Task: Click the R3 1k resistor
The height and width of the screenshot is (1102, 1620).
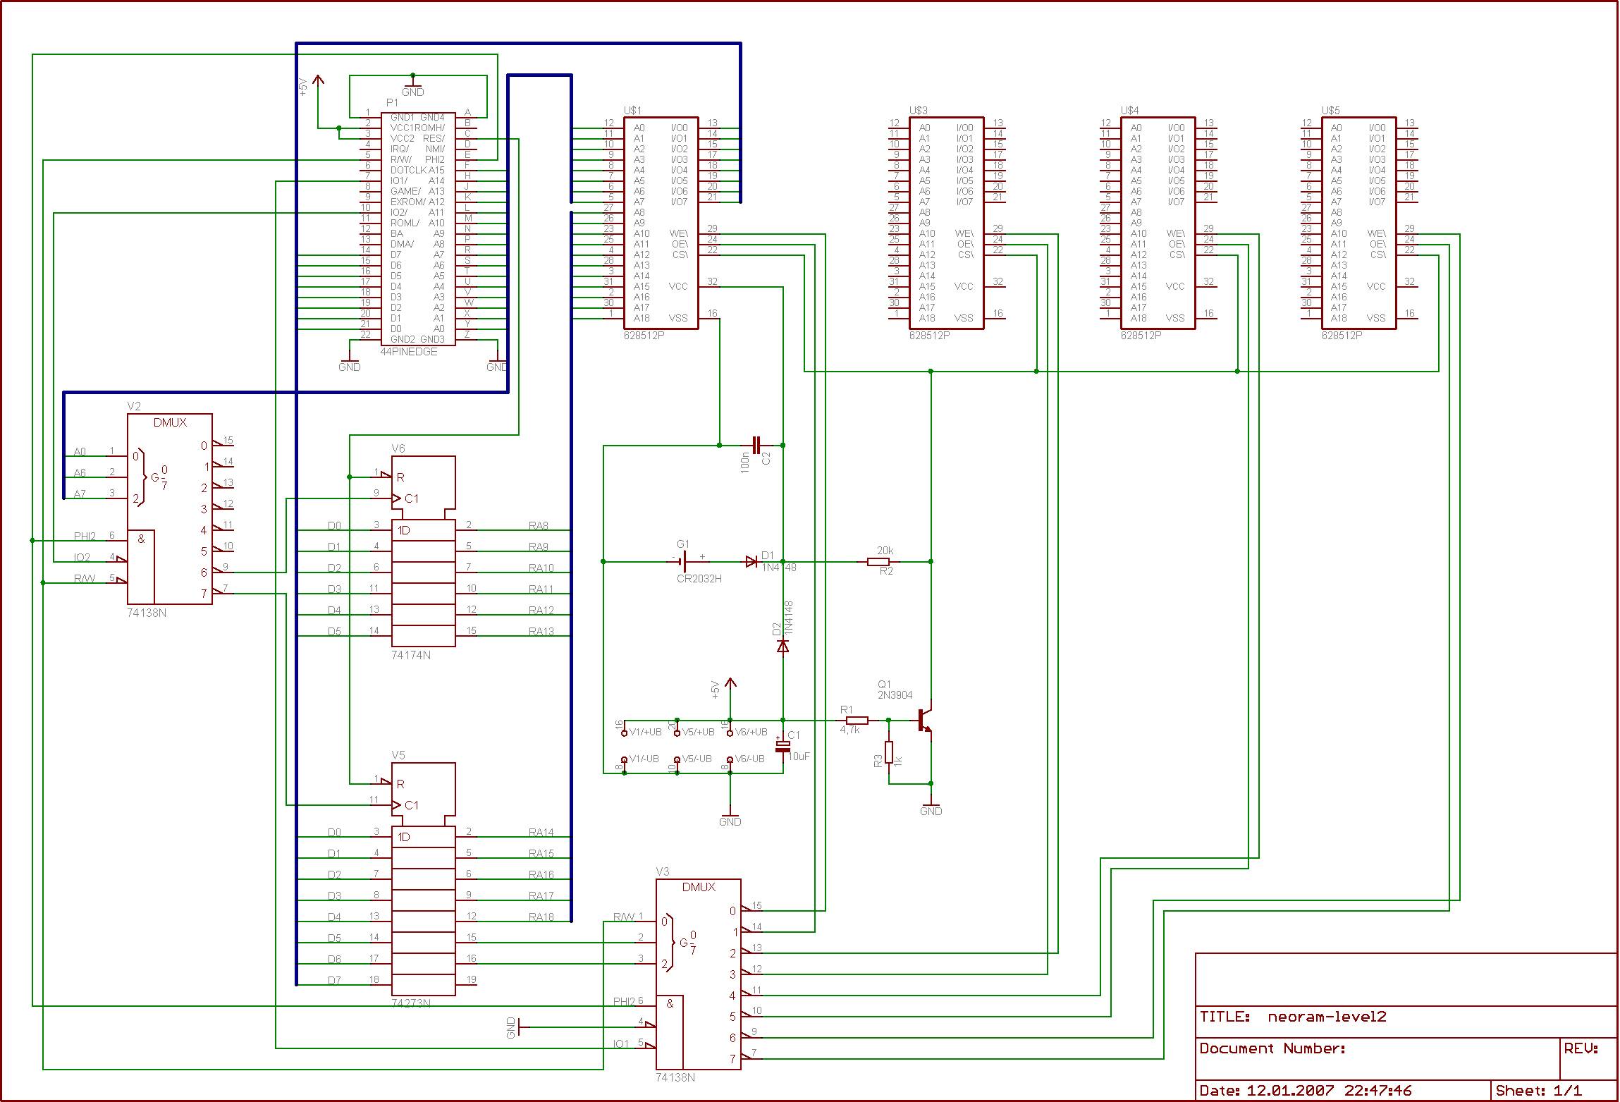Action: (x=889, y=752)
